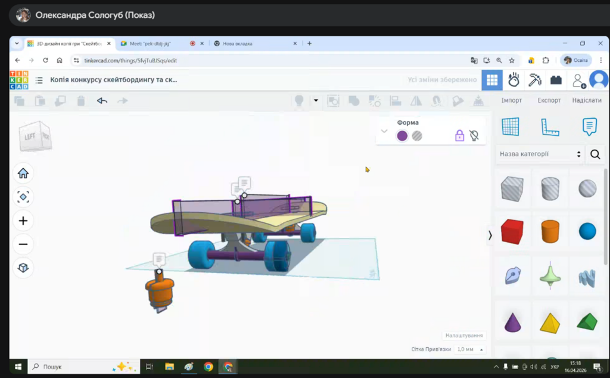Open the Notes tool

point(589,126)
